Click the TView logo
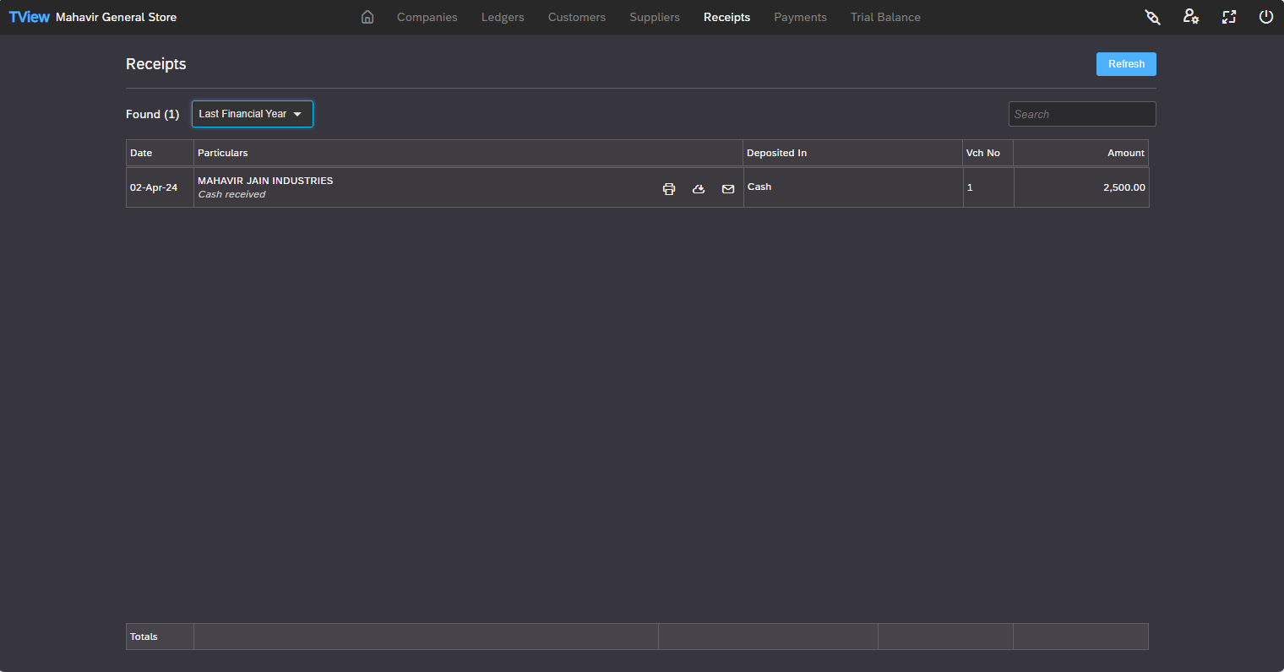The height and width of the screenshot is (672, 1284). tap(29, 17)
